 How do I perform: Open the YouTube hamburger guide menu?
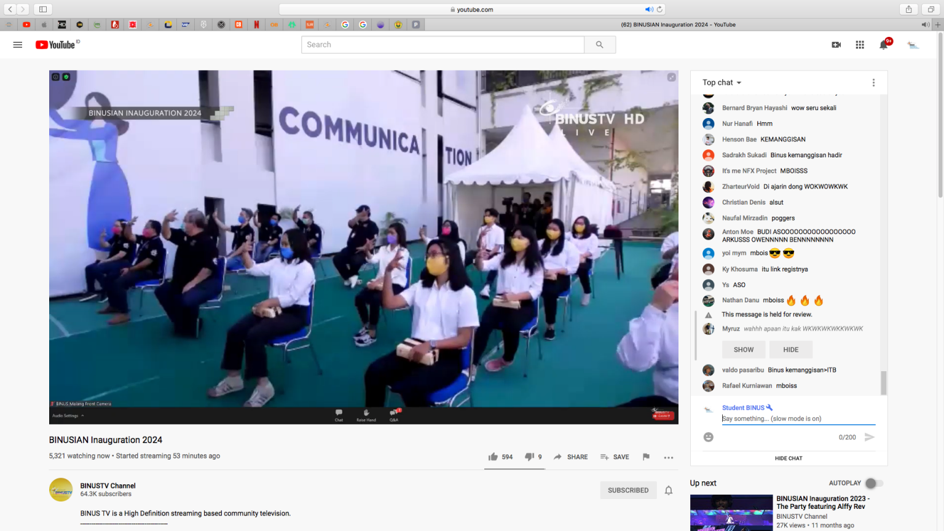point(18,45)
